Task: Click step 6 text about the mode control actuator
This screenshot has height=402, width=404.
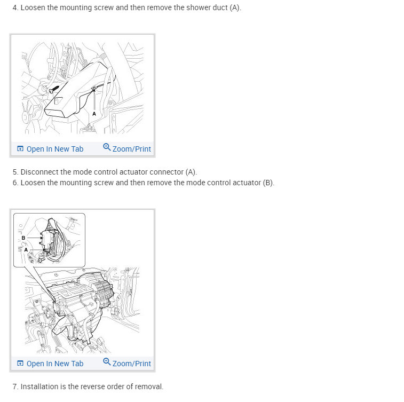Action: pyautogui.click(x=143, y=183)
